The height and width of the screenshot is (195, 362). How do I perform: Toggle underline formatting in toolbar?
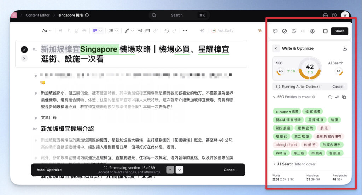tap(76, 31)
